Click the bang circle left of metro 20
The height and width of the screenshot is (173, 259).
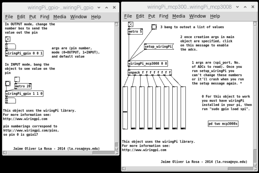pyautogui.click(x=8, y=84)
